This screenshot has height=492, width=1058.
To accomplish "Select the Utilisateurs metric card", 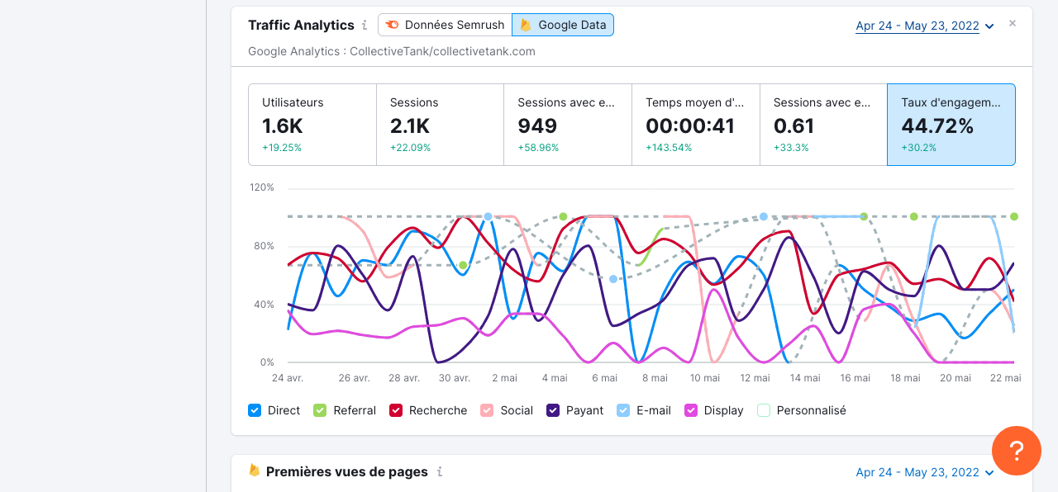I will coord(312,125).
